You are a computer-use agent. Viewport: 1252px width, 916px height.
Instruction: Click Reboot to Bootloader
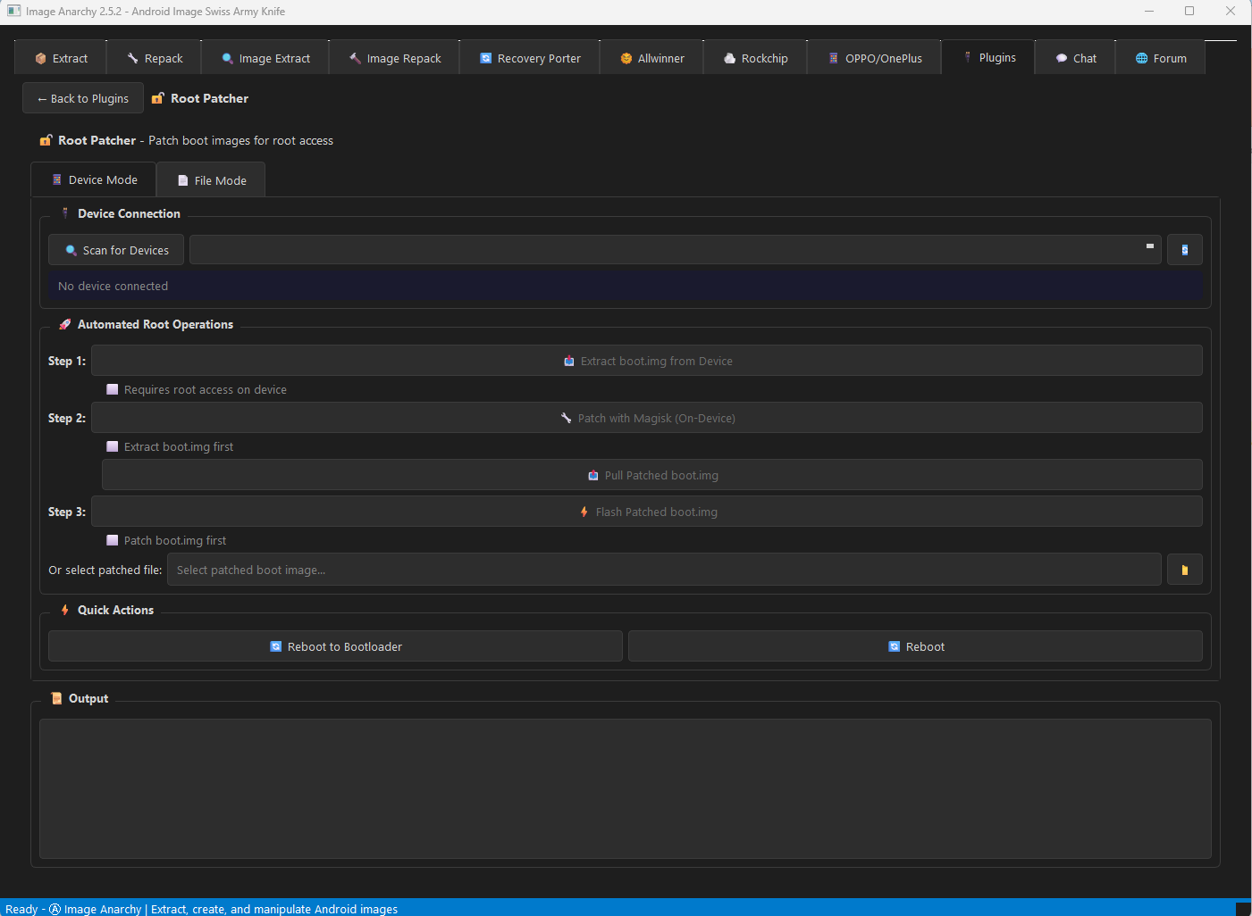click(335, 646)
